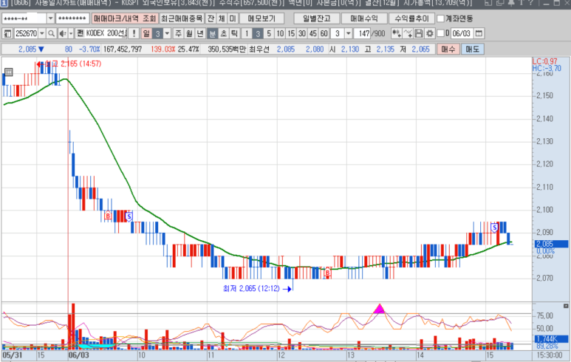571x362 pixels.
Task: Click the 1,744K volume tag on axis
Action: 551,339
